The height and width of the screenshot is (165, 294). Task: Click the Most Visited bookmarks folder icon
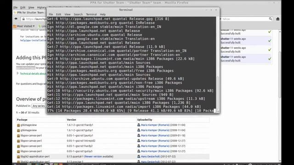pyautogui.click(x=15, y=26)
